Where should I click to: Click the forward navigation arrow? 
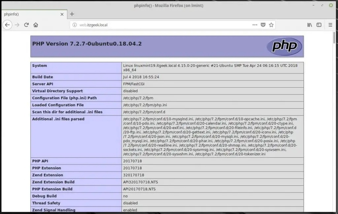tap(17, 25)
